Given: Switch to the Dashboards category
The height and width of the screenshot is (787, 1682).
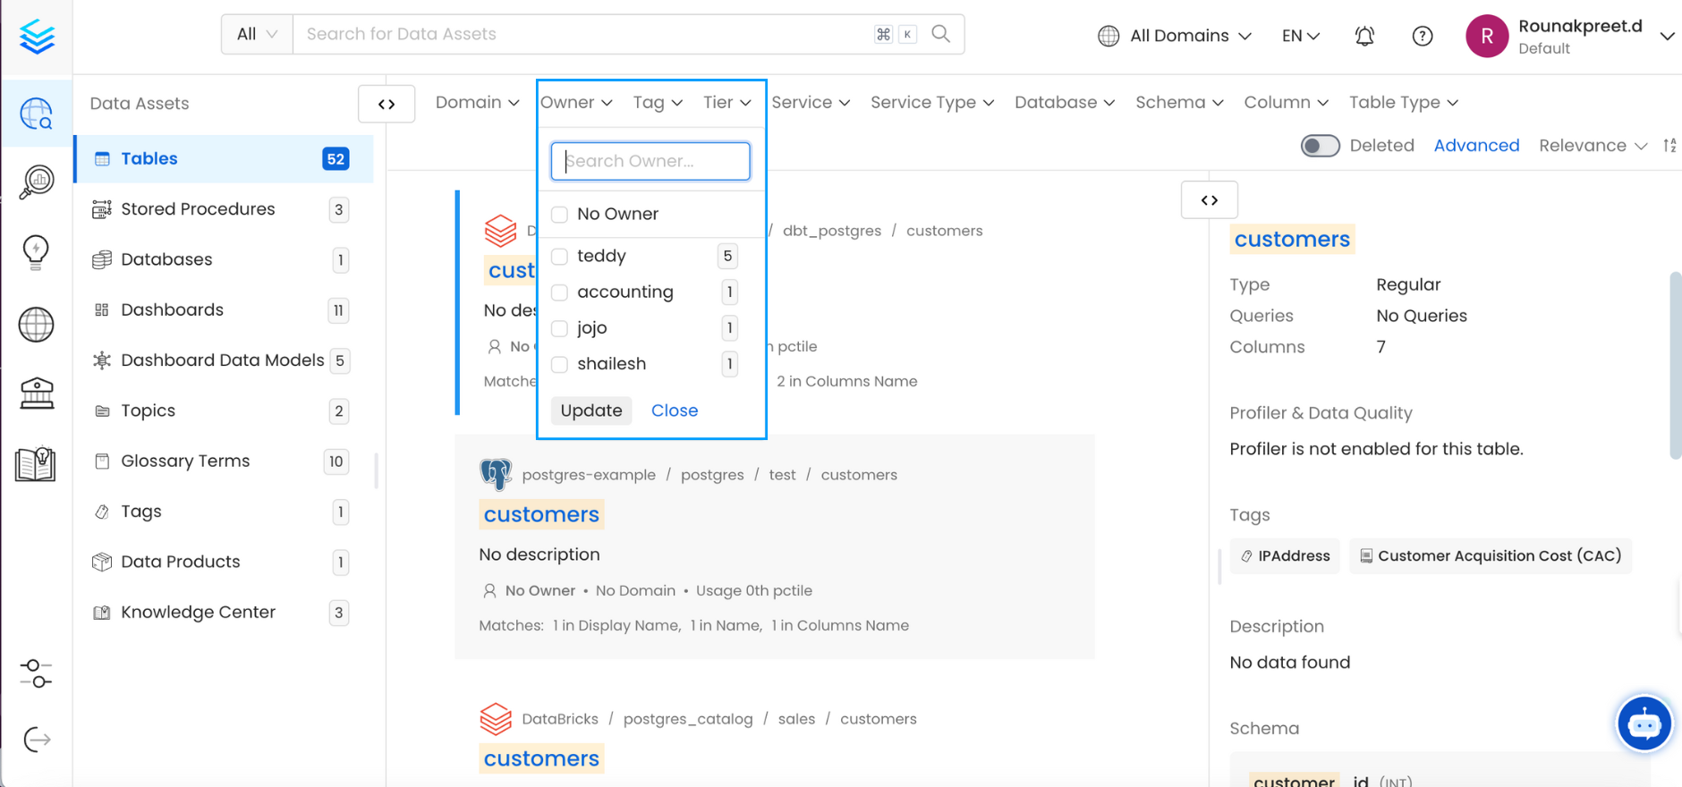Looking at the screenshot, I should [x=172, y=309].
